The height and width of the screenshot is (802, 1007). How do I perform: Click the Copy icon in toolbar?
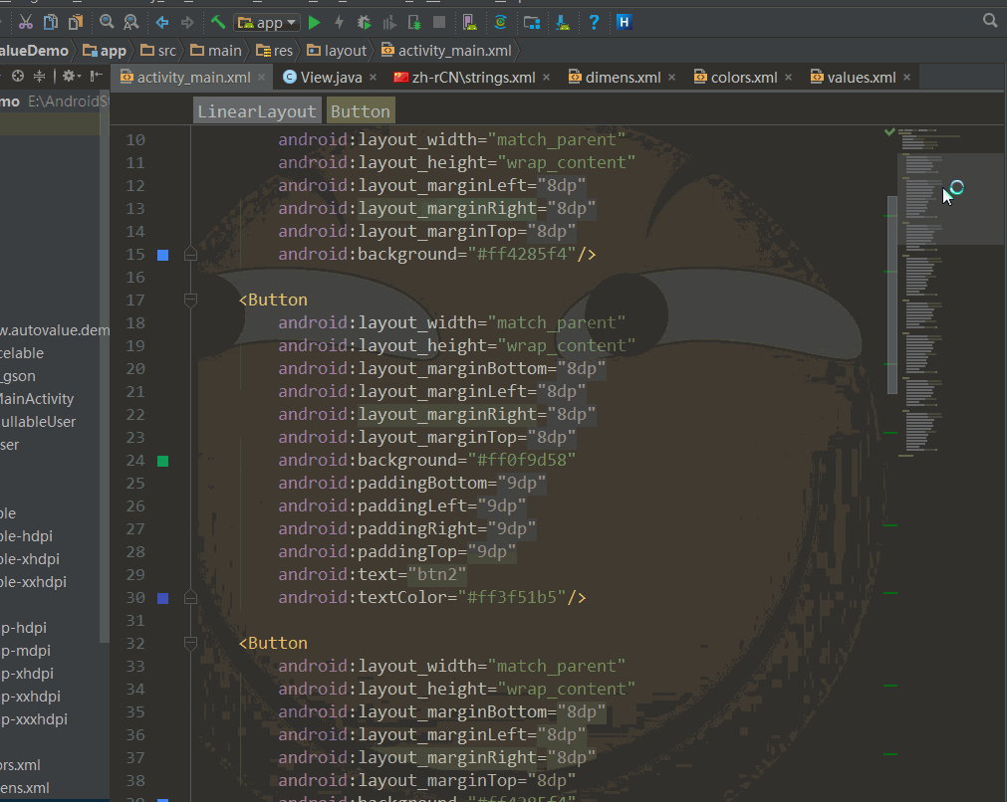click(x=51, y=23)
